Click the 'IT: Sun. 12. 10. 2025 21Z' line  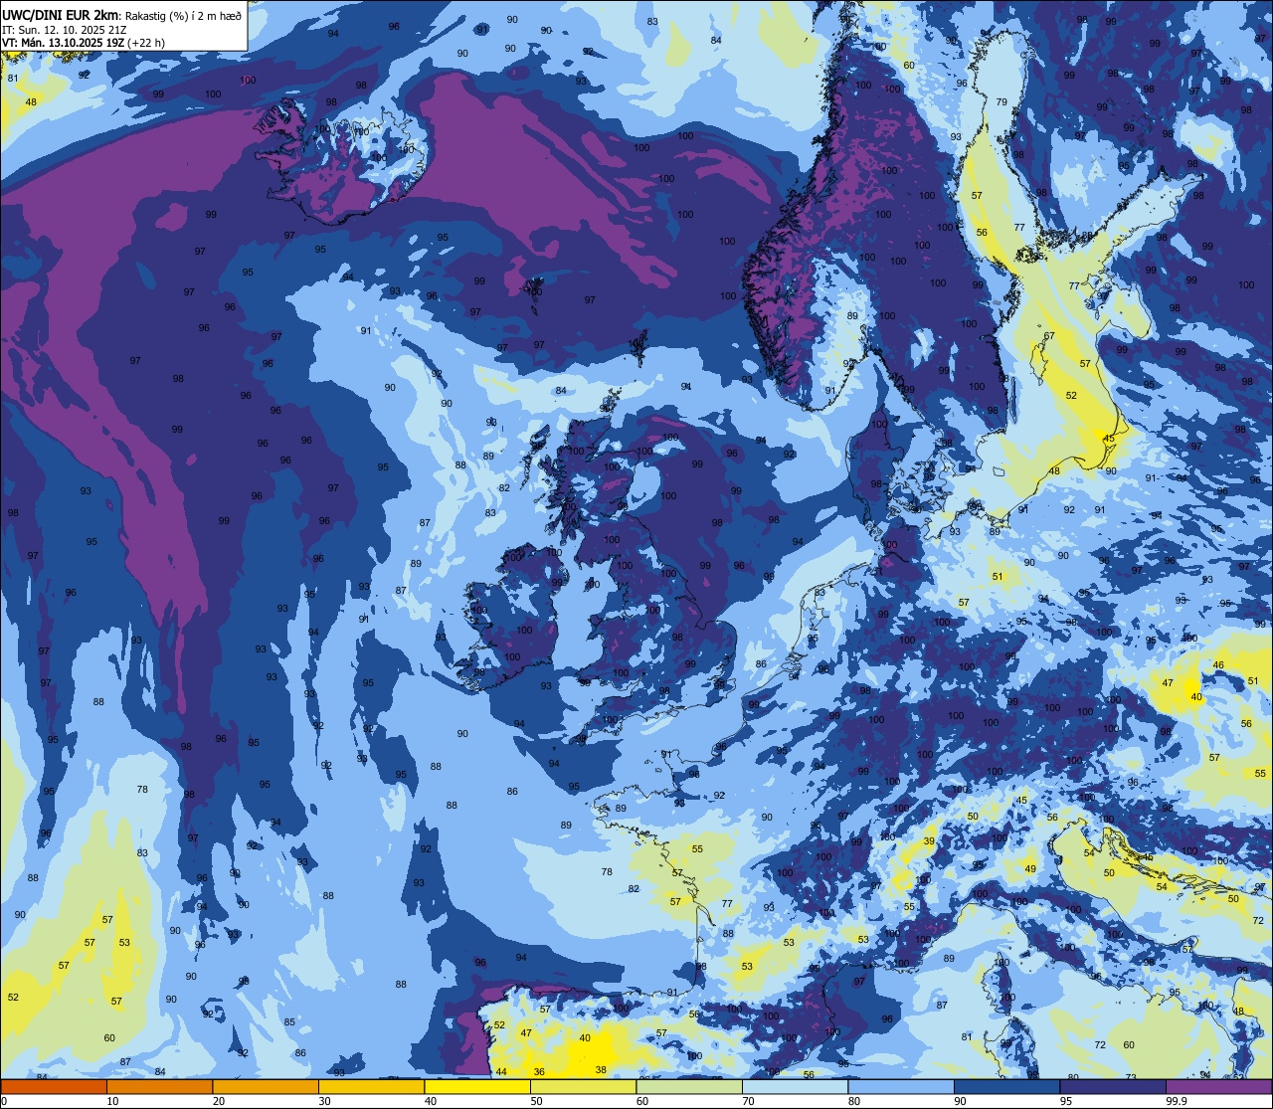coord(63,29)
